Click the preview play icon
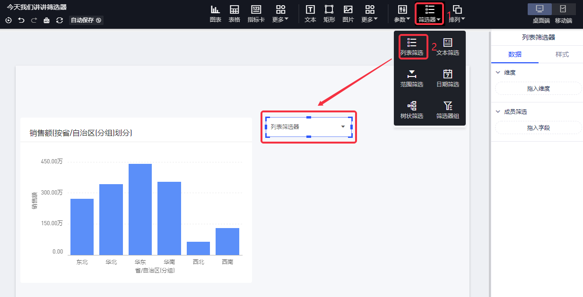583x297 pixels. 9,20
